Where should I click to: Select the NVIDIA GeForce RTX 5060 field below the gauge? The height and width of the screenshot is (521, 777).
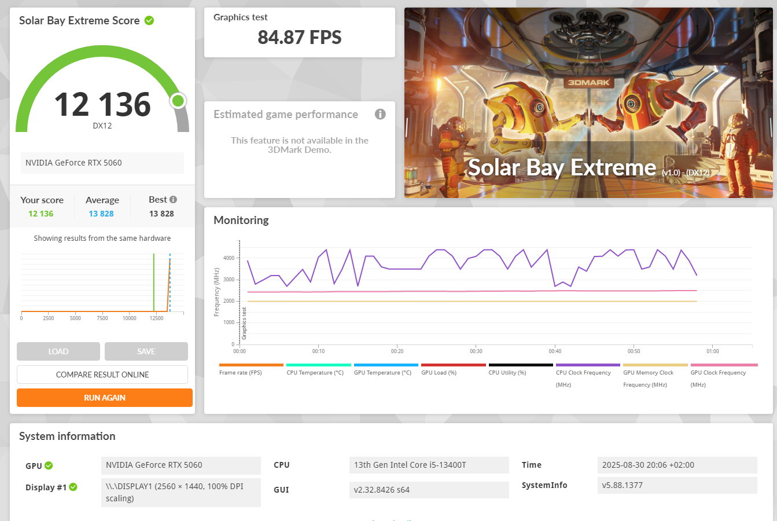coord(102,163)
